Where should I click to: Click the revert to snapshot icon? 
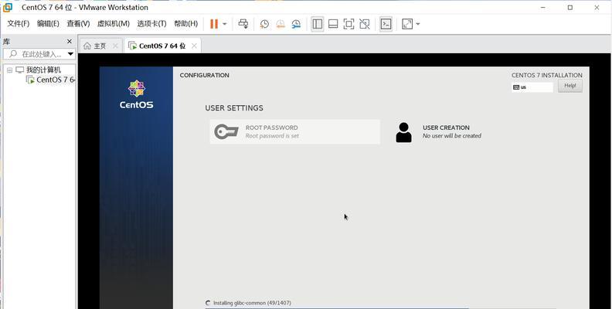tap(280, 24)
